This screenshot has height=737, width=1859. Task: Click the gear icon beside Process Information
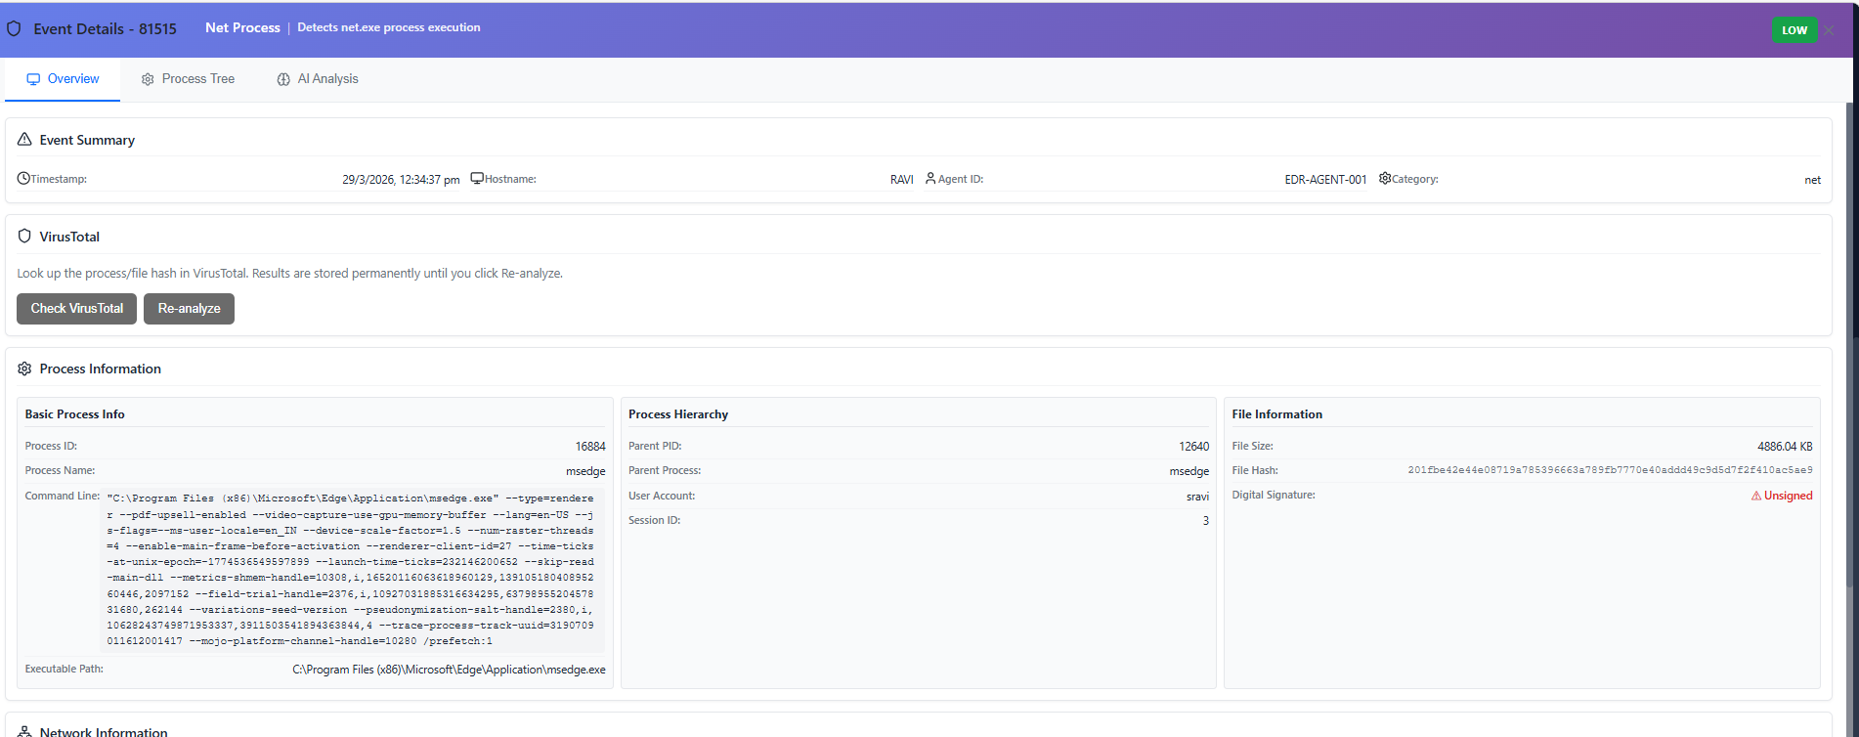[x=24, y=368]
